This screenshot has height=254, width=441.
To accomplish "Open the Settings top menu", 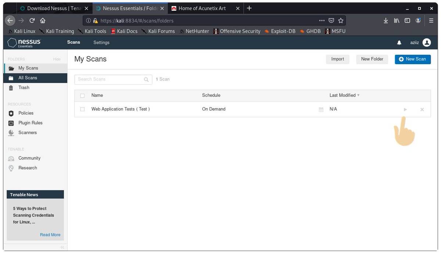I will 101,43.
